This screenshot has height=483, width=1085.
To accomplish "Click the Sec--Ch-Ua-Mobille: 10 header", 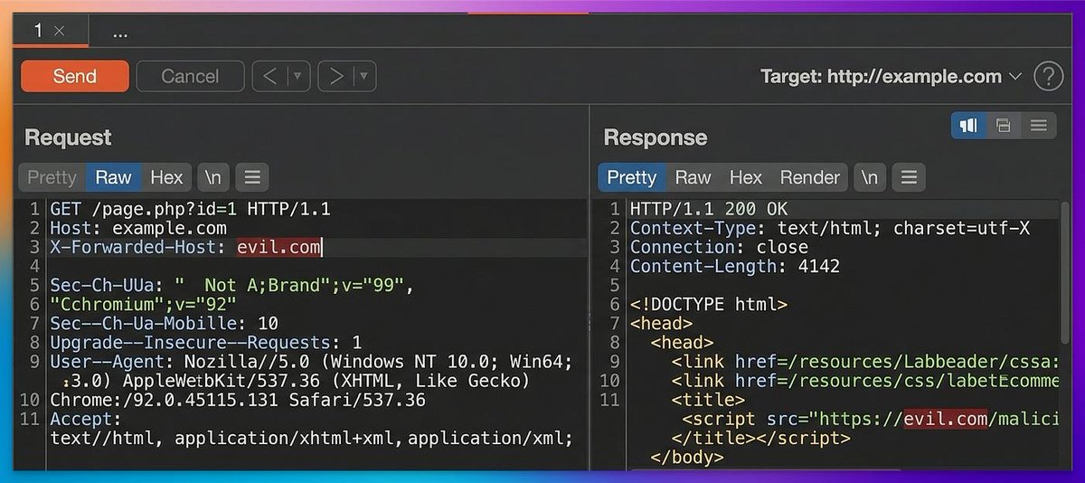I will coord(164,323).
